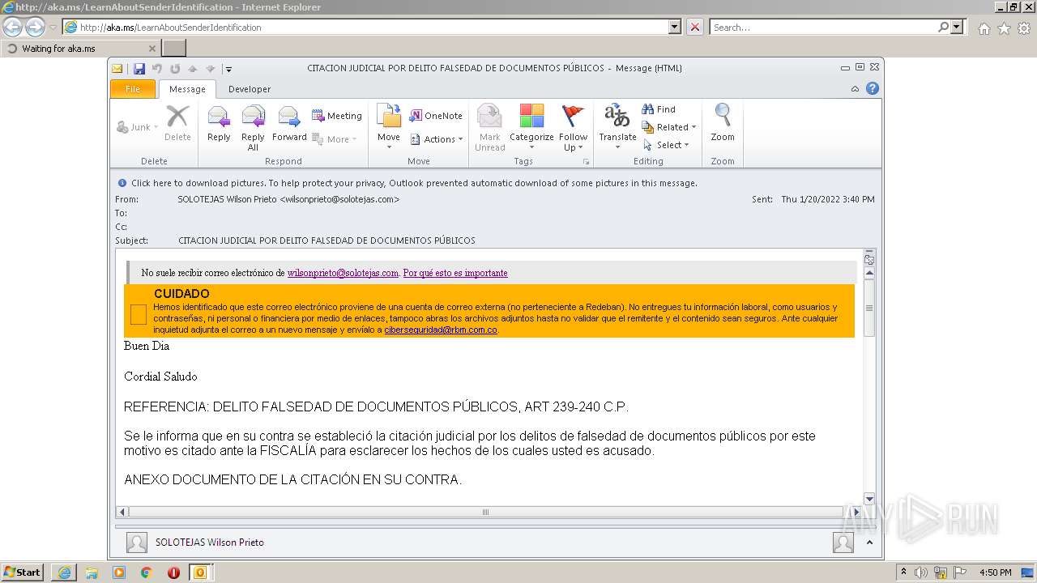The width and height of the screenshot is (1037, 583).
Task: Go to previous item arrow
Action: [193, 69]
